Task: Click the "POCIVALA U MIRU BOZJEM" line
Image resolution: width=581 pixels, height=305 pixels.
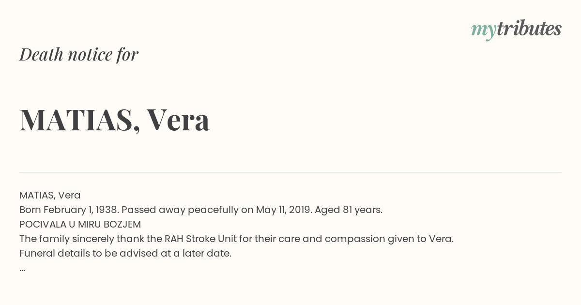Action: pyautogui.click(x=80, y=224)
